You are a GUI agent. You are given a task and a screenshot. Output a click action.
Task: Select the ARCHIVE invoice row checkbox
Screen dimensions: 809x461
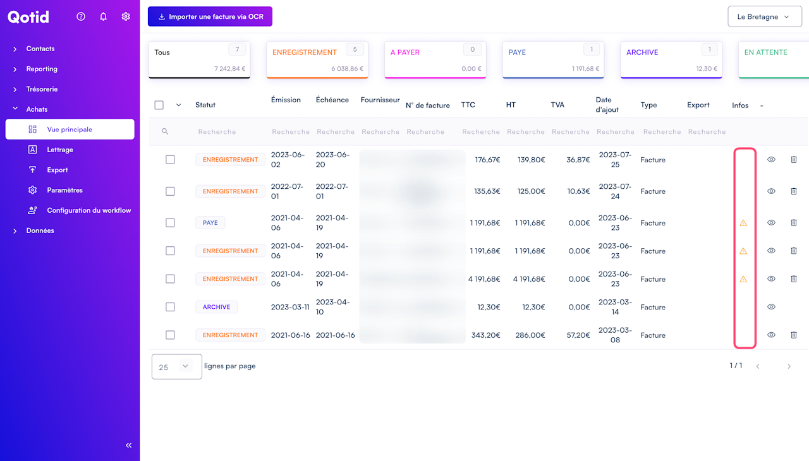pos(170,307)
